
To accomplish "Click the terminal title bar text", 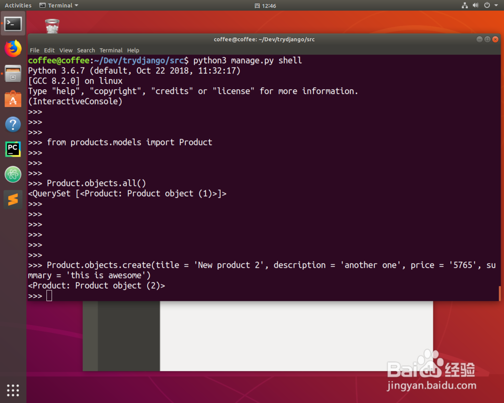I will [x=264, y=39].
